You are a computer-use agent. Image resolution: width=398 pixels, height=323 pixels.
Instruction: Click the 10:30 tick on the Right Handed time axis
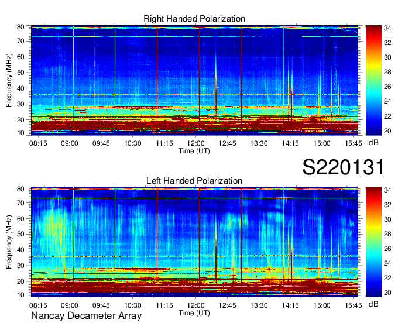132,143
